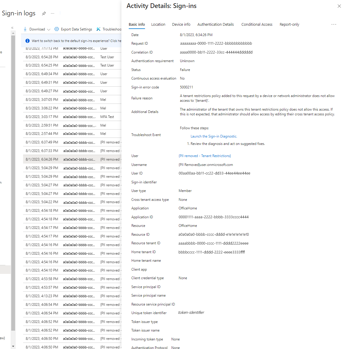Click the Download button label
343x349 pixels.
37,29
